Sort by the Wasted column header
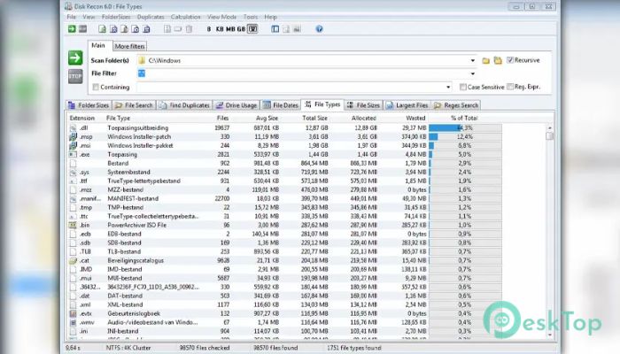This screenshot has height=354, width=620. [x=415, y=118]
